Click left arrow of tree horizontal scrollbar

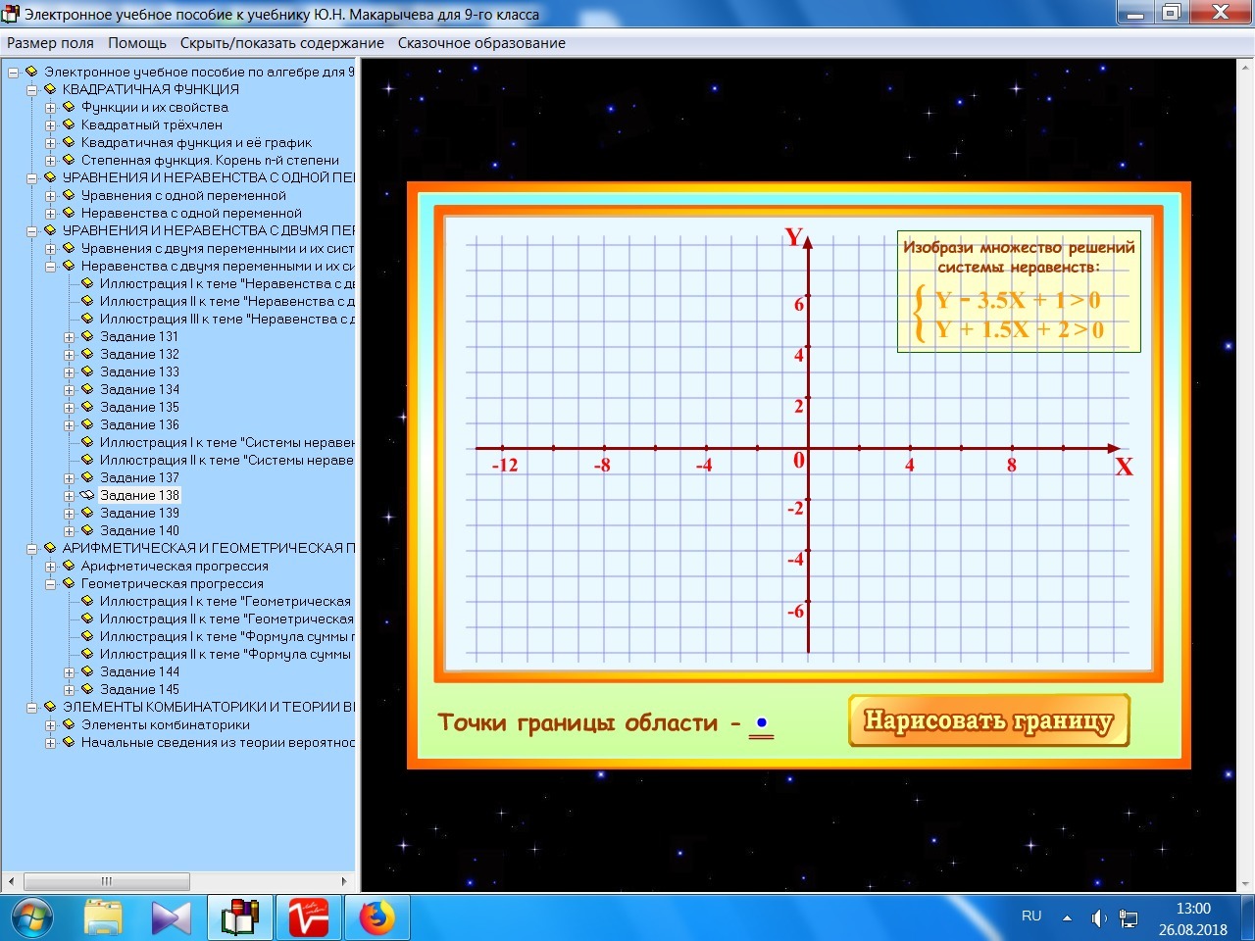pyautogui.click(x=11, y=880)
